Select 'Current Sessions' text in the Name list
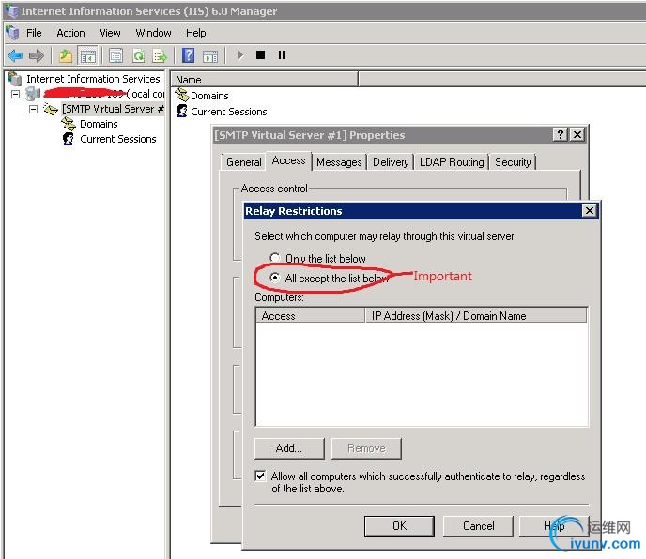 pyautogui.click(x=229, y=112)
